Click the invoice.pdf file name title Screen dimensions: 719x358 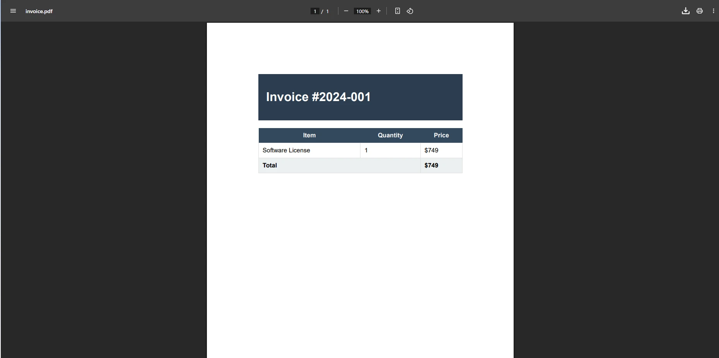pos(39,11)
